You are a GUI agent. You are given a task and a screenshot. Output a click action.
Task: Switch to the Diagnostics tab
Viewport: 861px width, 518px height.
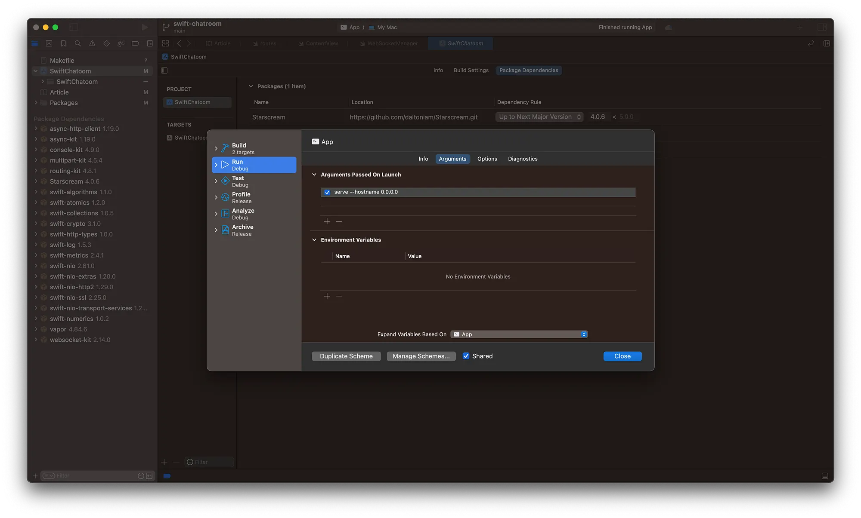[523, 159]
